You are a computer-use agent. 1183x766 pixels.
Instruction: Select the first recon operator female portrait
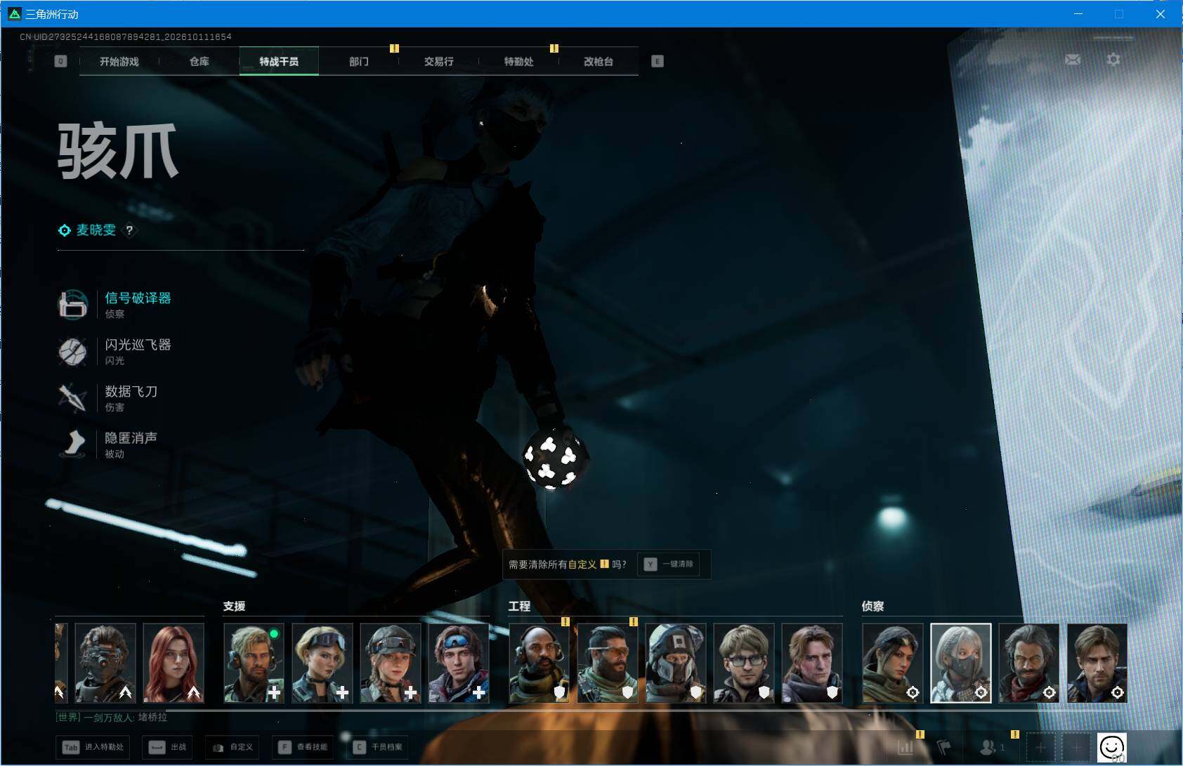click(x=892, y=663)
